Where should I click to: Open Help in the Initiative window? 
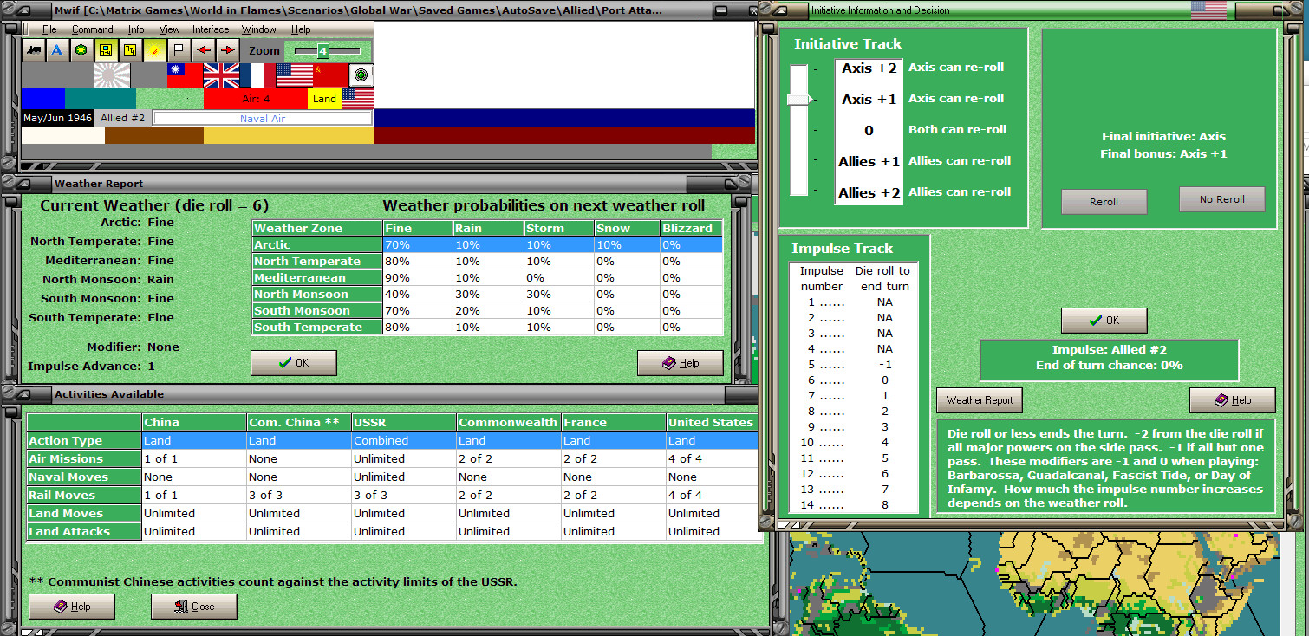click(1233, 400)
